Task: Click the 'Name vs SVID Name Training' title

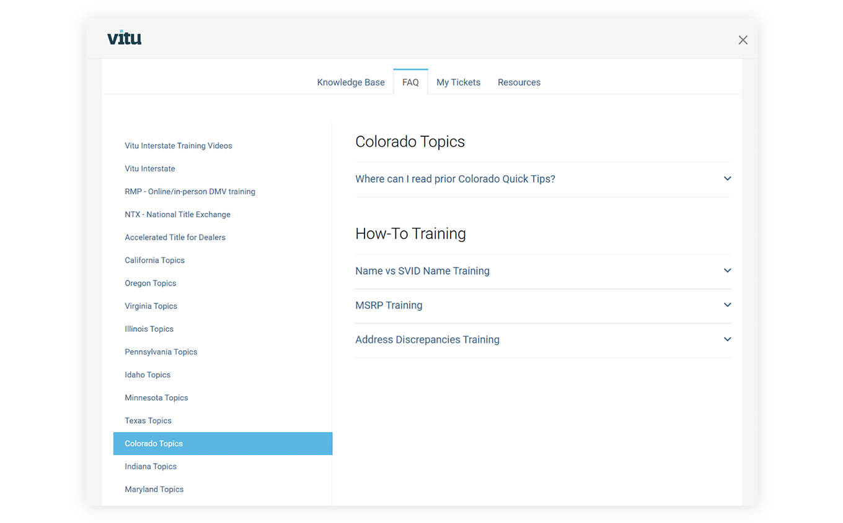Action: pos(422,270)
